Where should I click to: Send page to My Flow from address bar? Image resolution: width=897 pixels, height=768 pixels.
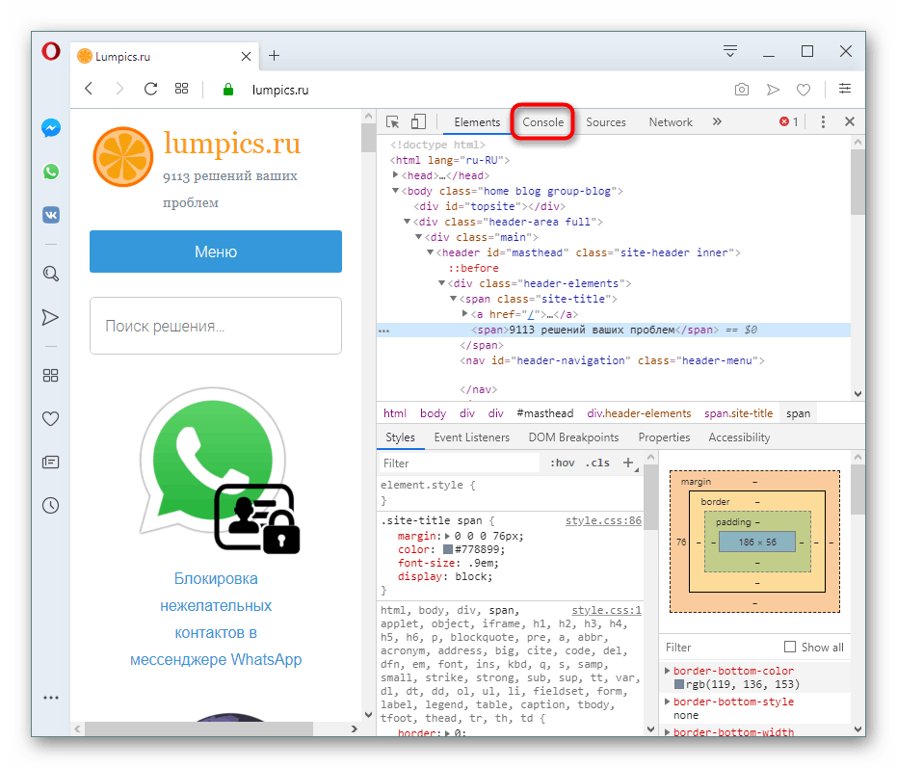pos(773,90)
